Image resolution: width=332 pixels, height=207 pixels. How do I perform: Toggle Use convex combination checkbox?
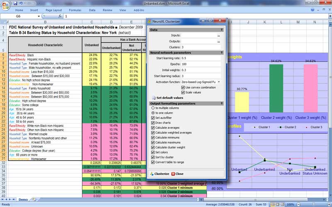[x=183, y=87]
